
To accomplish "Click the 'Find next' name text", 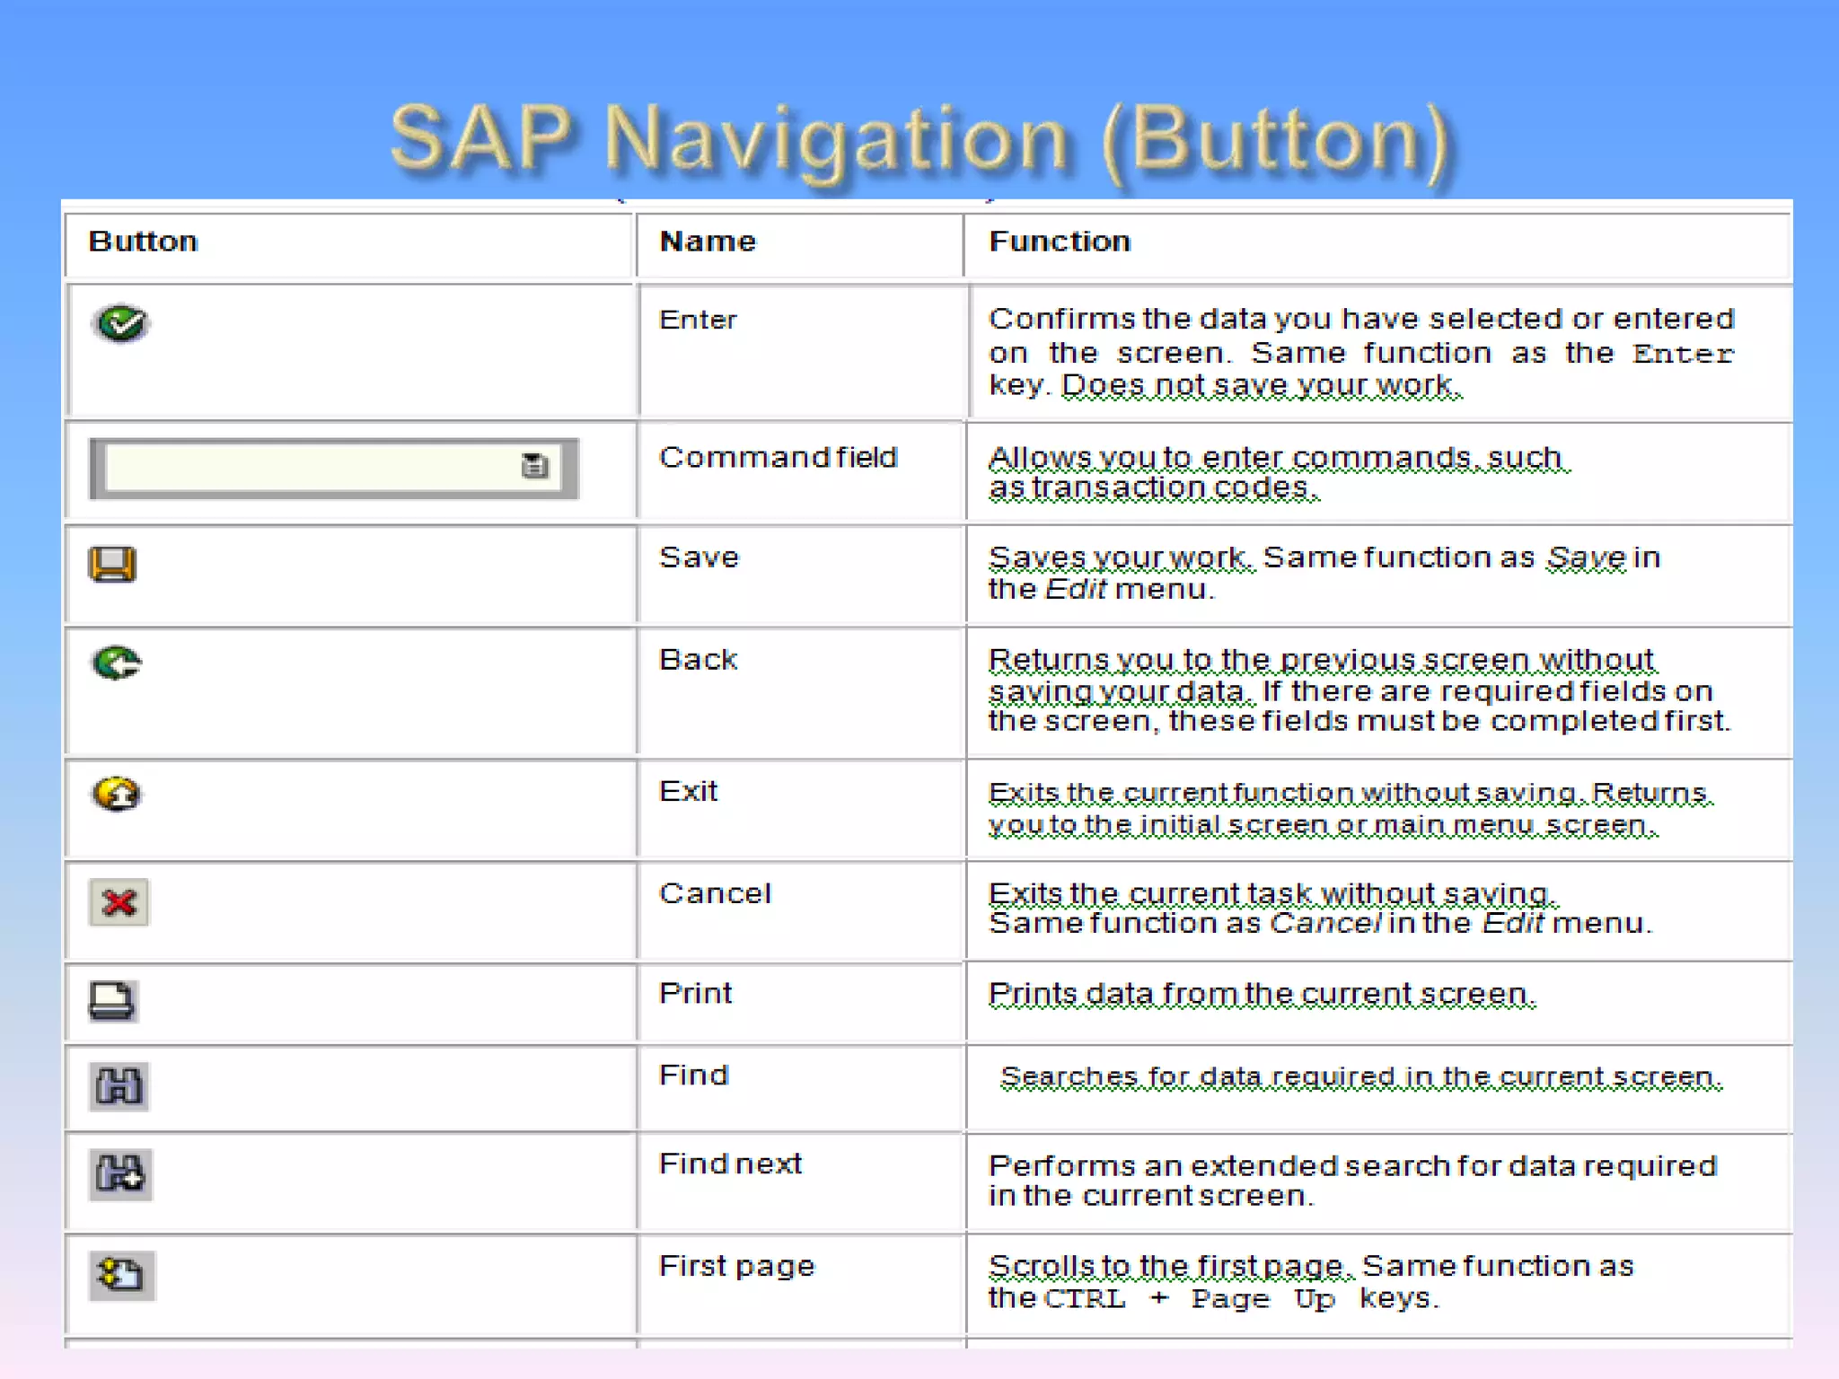I will pyautogui.click(x=730, y=1164).
